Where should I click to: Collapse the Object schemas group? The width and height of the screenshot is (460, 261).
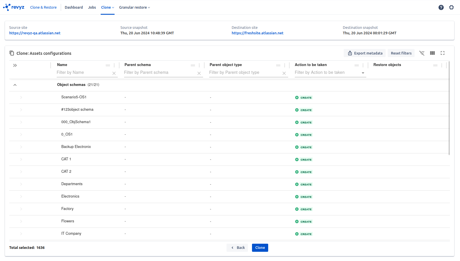(15, 85)
